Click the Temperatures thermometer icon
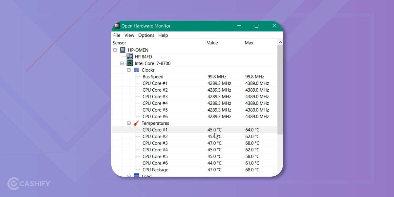 coord(136,123)
